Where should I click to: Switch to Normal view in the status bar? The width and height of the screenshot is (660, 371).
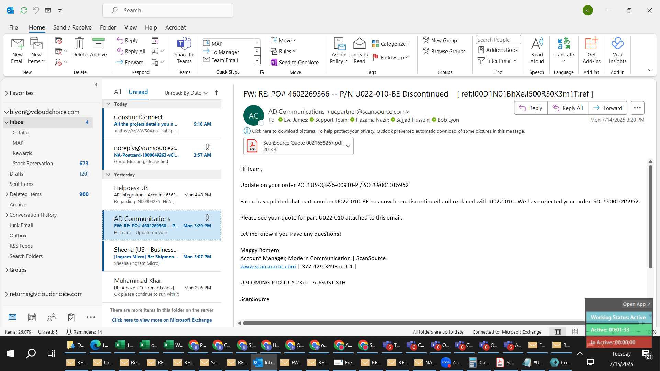558,331
